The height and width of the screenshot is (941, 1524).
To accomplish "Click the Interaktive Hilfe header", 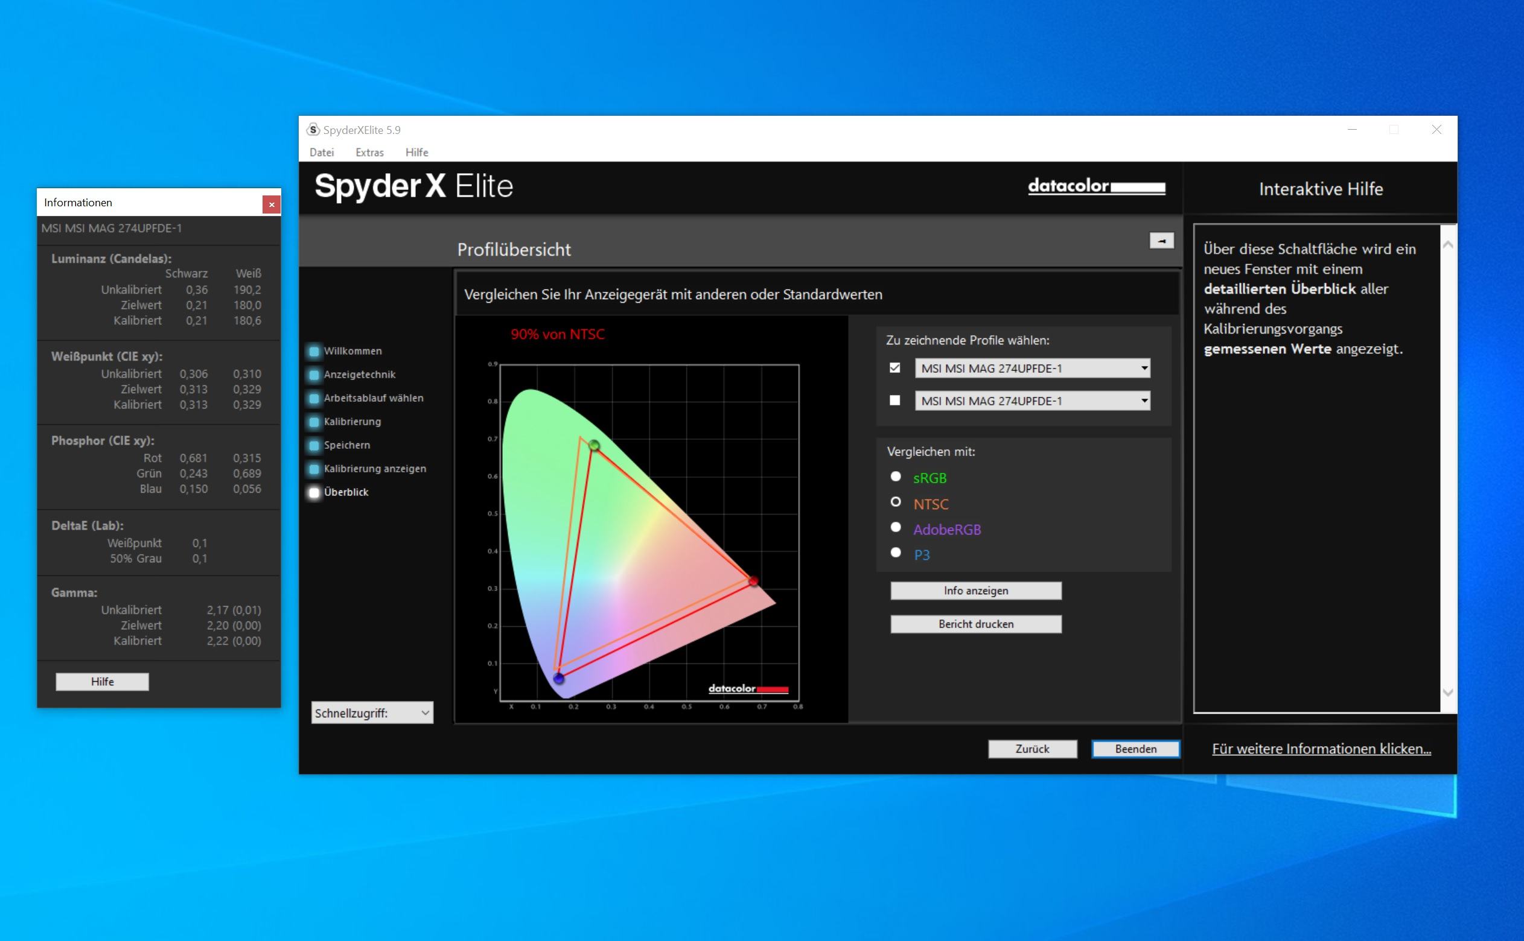I will point(1321,189).
